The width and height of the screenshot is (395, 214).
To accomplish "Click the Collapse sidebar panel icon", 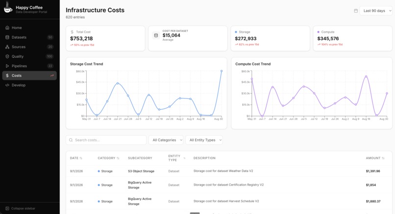I will (x=7, y=209).
